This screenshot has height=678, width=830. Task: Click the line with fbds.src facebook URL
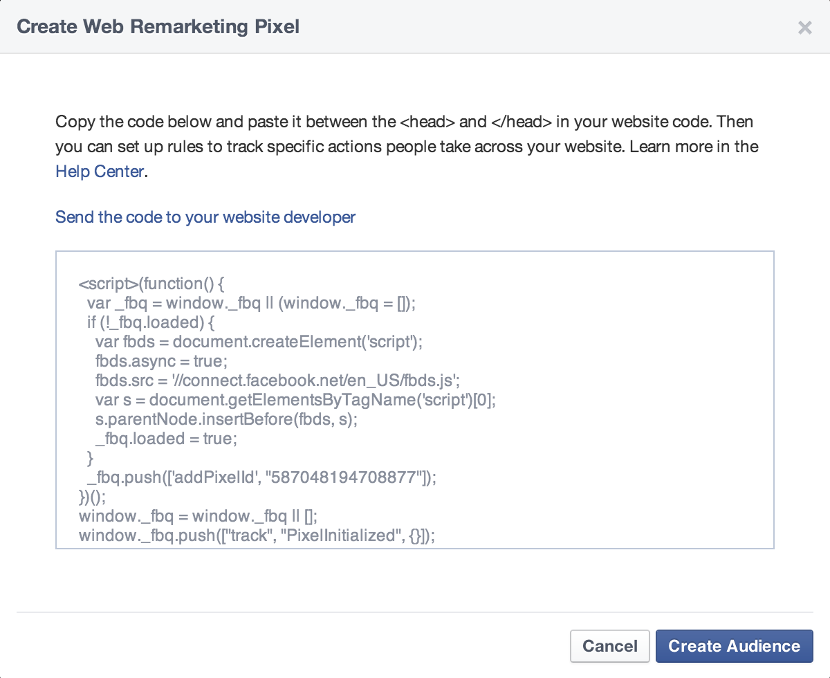point(278,381)
